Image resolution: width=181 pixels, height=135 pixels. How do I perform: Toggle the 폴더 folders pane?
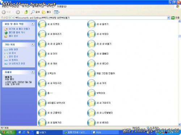click(46, 12)
